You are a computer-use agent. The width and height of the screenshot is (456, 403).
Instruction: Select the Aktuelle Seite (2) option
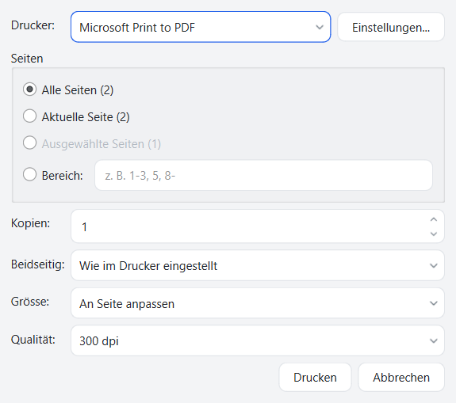click(x=29, y=116)
